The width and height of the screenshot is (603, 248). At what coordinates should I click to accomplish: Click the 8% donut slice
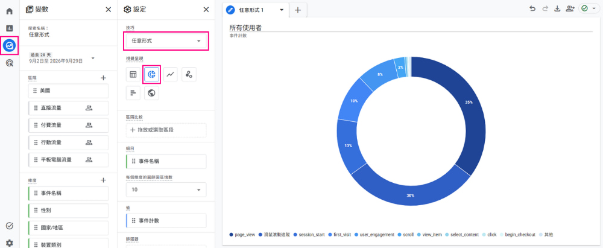(x=379, y=74)
